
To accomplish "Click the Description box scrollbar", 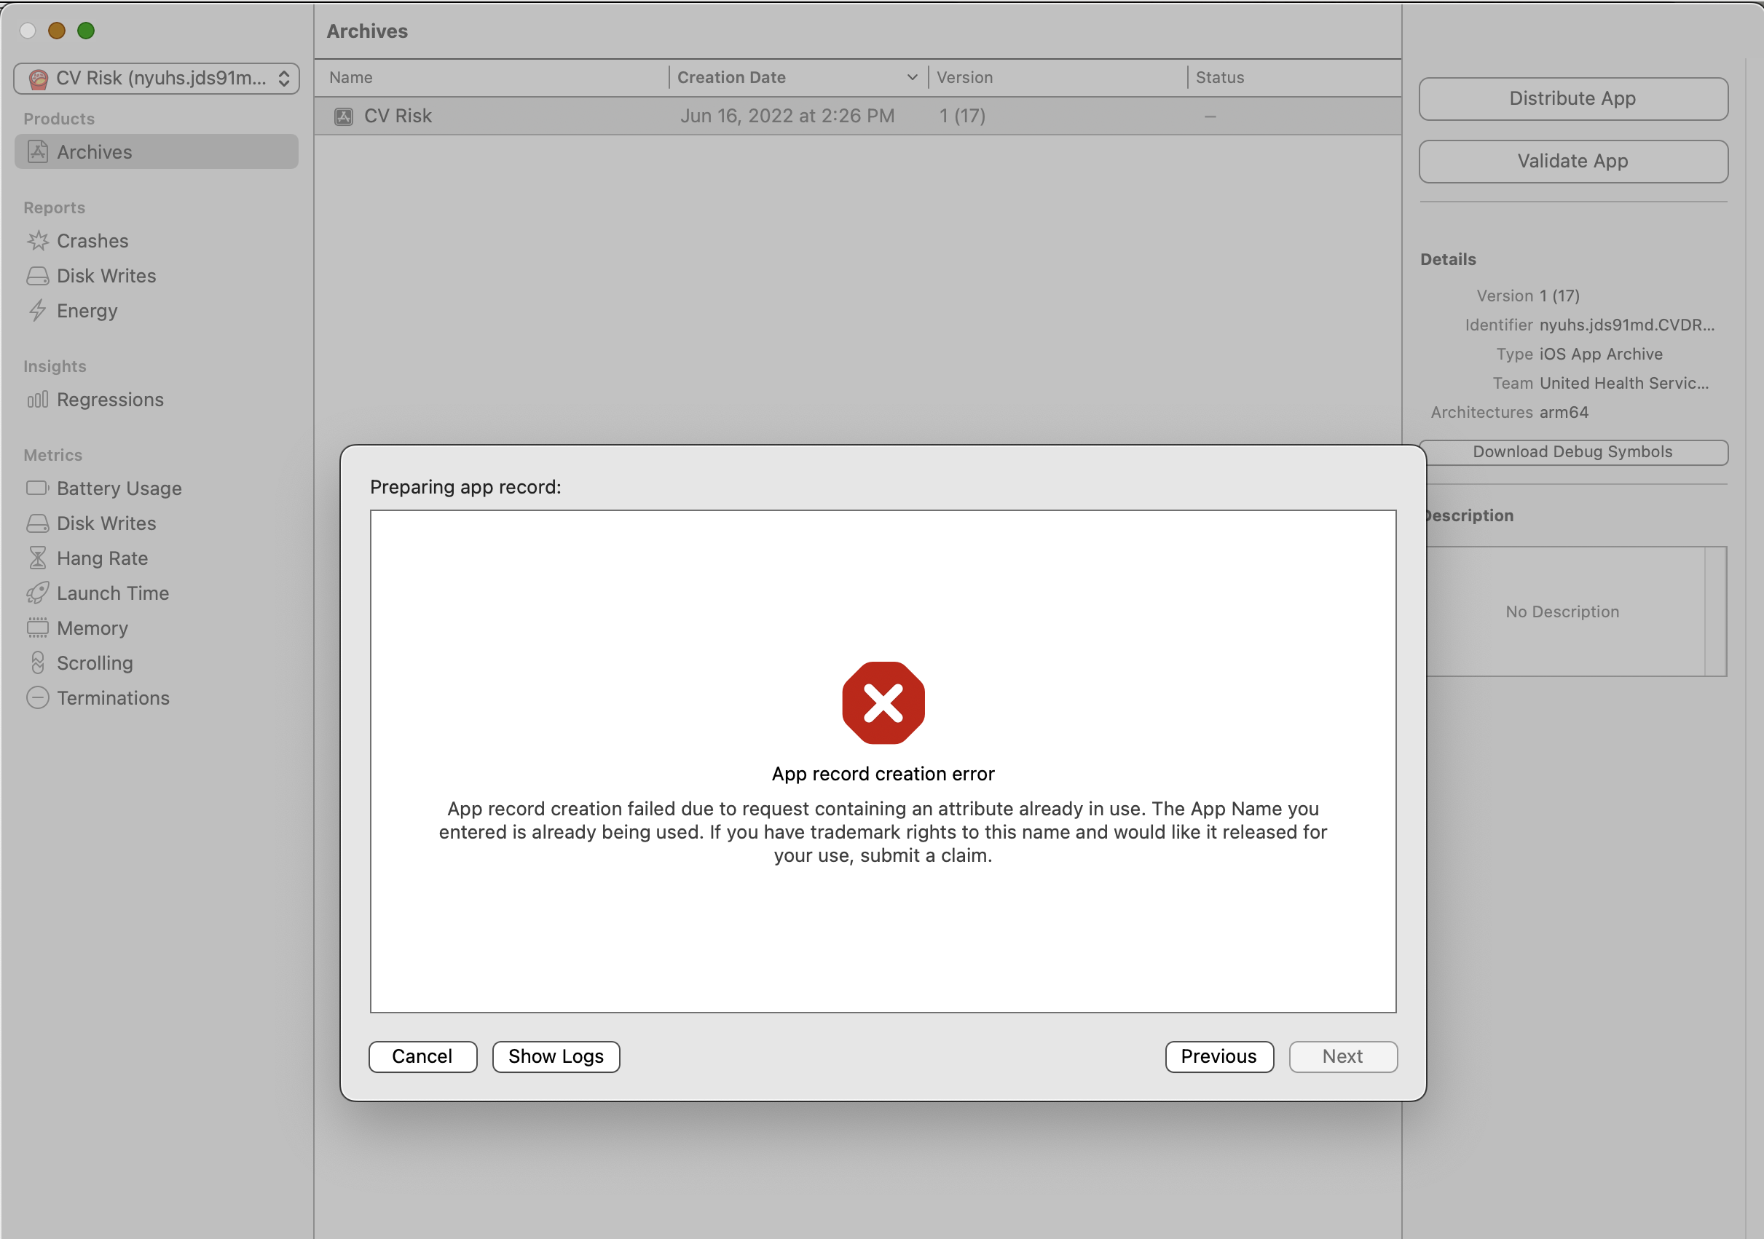I will [1714, 611].
